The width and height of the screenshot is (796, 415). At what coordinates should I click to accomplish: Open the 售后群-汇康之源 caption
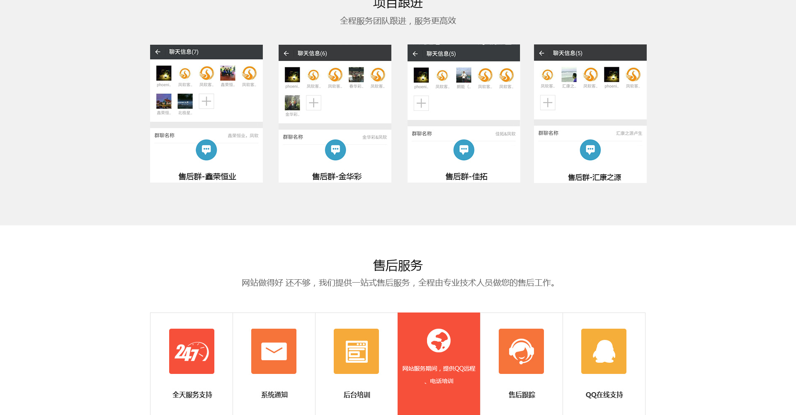point(594,178)
